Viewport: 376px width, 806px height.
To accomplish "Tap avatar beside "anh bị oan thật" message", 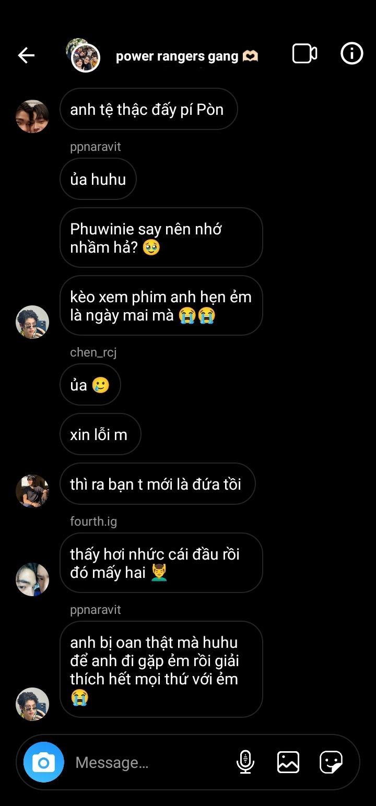I will click(32, 704).
